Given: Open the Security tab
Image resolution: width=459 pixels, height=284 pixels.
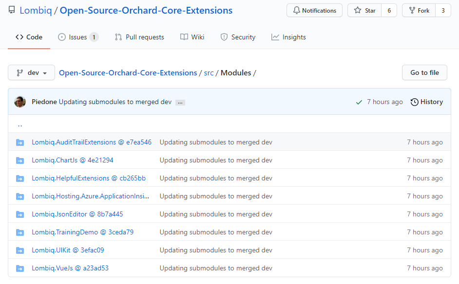Looking at the screenshot, I should 238,37.
